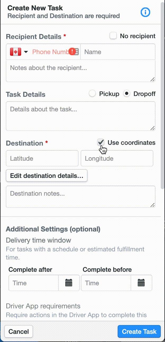Grab the recipient notes resize handle
This screenshot has width=165, height=342.
[x=153, y=79]
